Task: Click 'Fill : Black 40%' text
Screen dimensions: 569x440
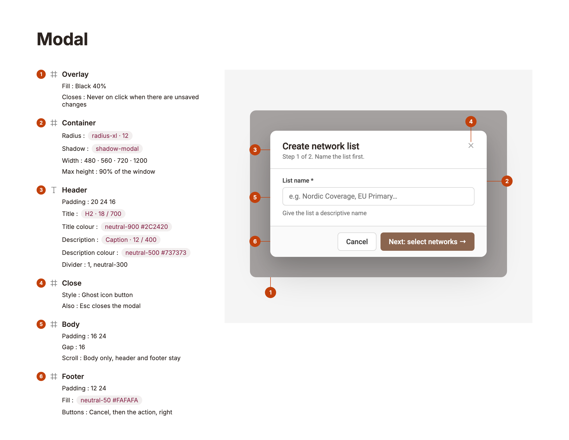Action: 84,86
